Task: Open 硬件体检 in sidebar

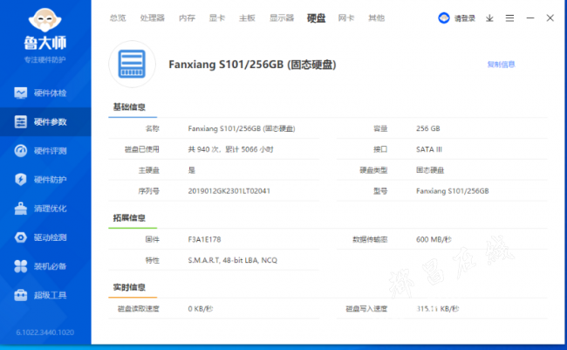Action: 45,93
